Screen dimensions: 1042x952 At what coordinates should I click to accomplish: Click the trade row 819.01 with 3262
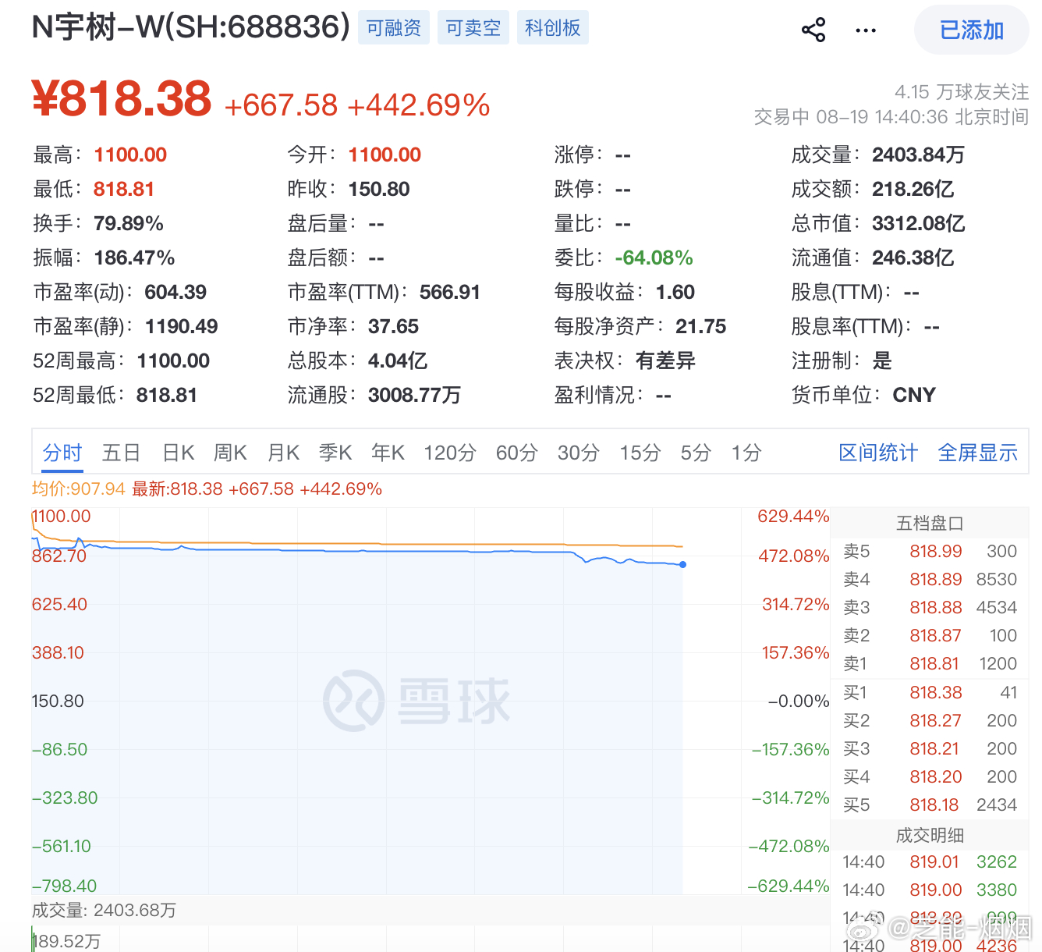pyautogui.click(x=930, y=861)
